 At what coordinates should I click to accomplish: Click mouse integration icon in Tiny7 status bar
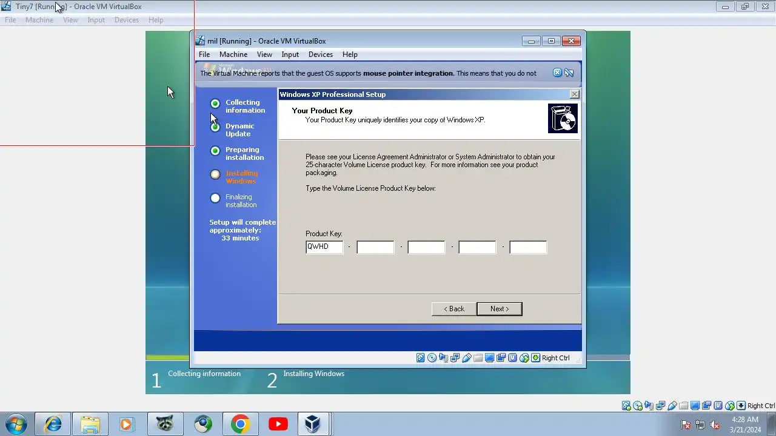coord(730,406)
